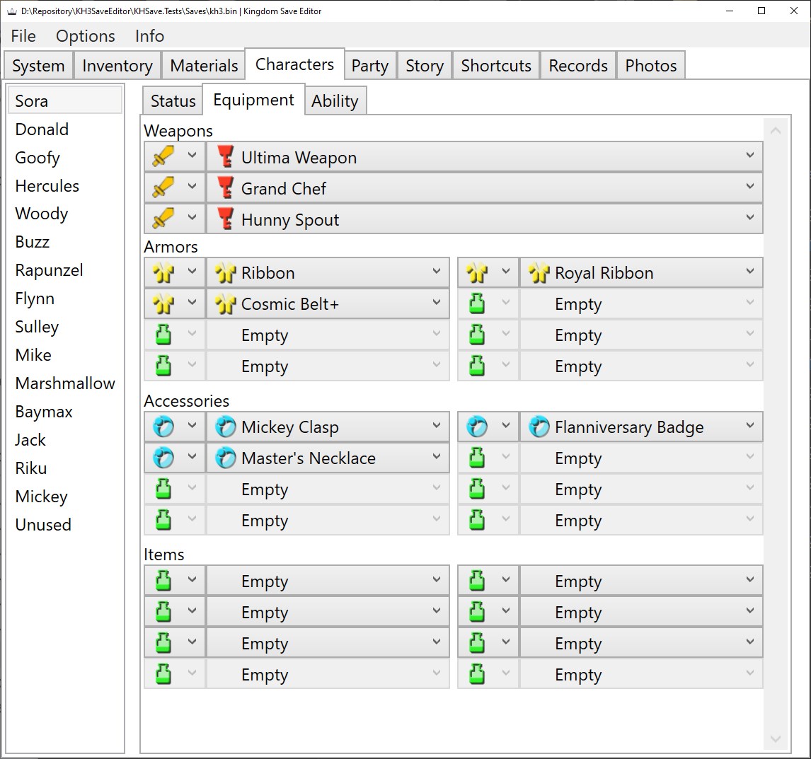Open the Options menu
The image size is (811, 759).
(86, 35)
